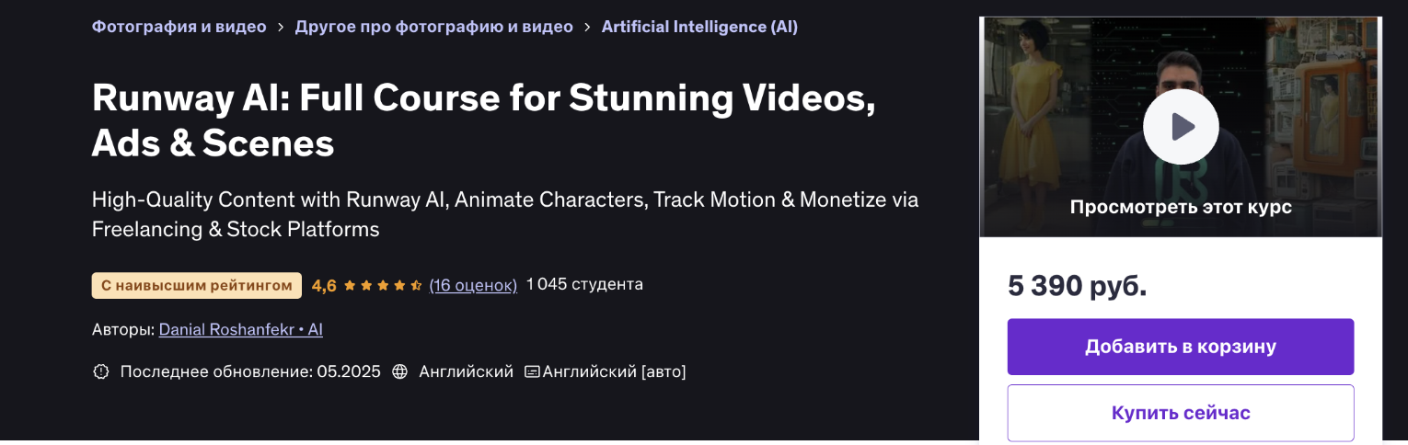Viewport: 1408px width, 445px height.
Task: Click the 1 045 студента count
Action: [584, 284]
